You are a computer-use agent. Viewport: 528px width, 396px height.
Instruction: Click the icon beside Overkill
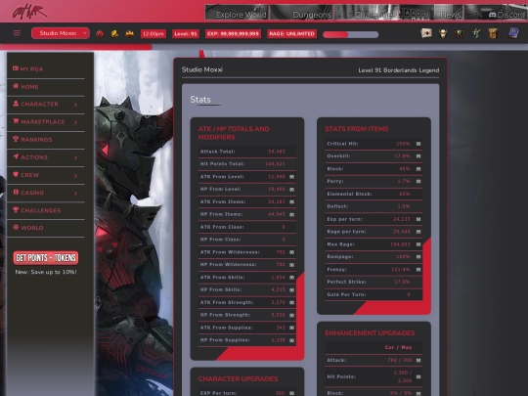coord(418,156)
